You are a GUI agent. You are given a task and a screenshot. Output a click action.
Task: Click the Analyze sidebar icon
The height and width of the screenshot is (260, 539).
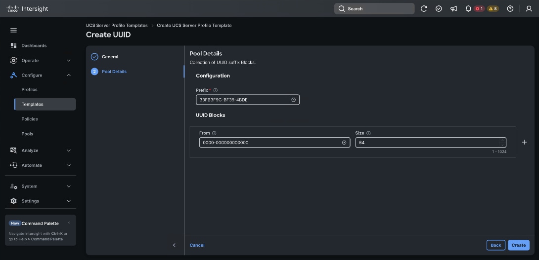tap(13, 150)
